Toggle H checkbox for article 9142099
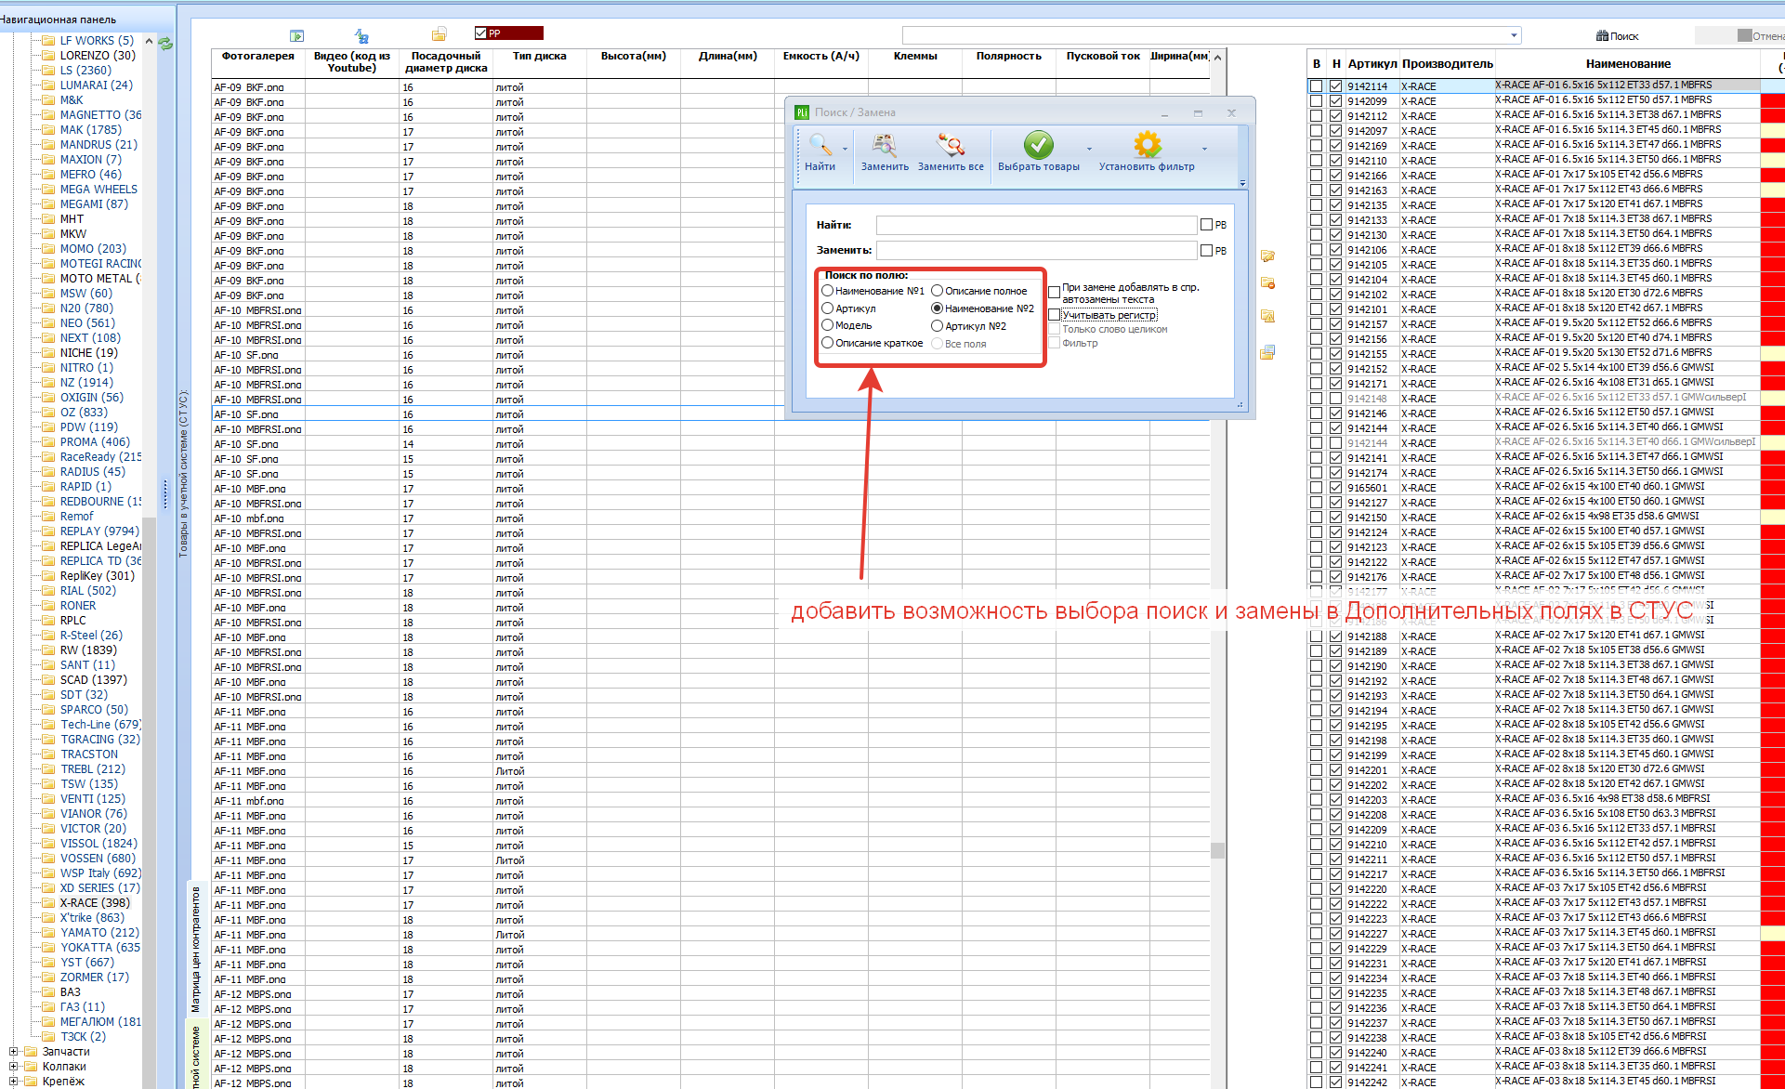This screenshot has width=1785, height=1089. (1335, 101)
